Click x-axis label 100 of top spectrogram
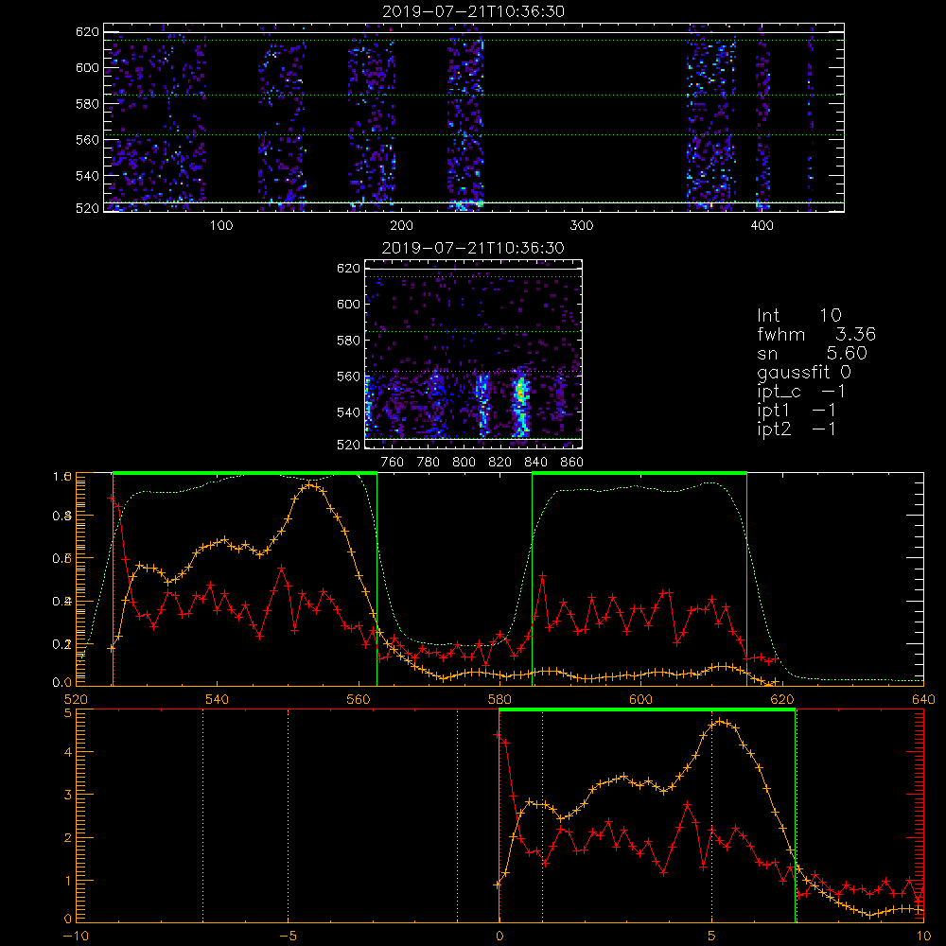 (220, 226)
